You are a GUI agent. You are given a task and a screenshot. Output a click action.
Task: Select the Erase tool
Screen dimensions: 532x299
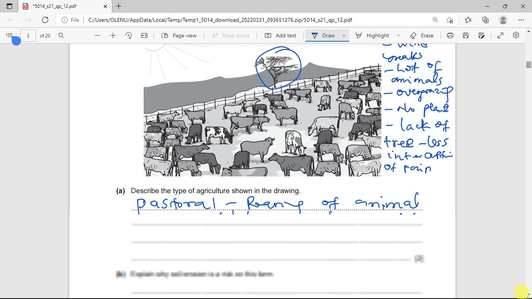point(422,36)
